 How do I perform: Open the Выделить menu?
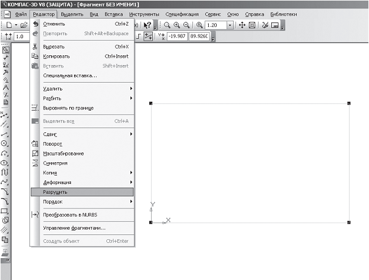click(72, 14)
